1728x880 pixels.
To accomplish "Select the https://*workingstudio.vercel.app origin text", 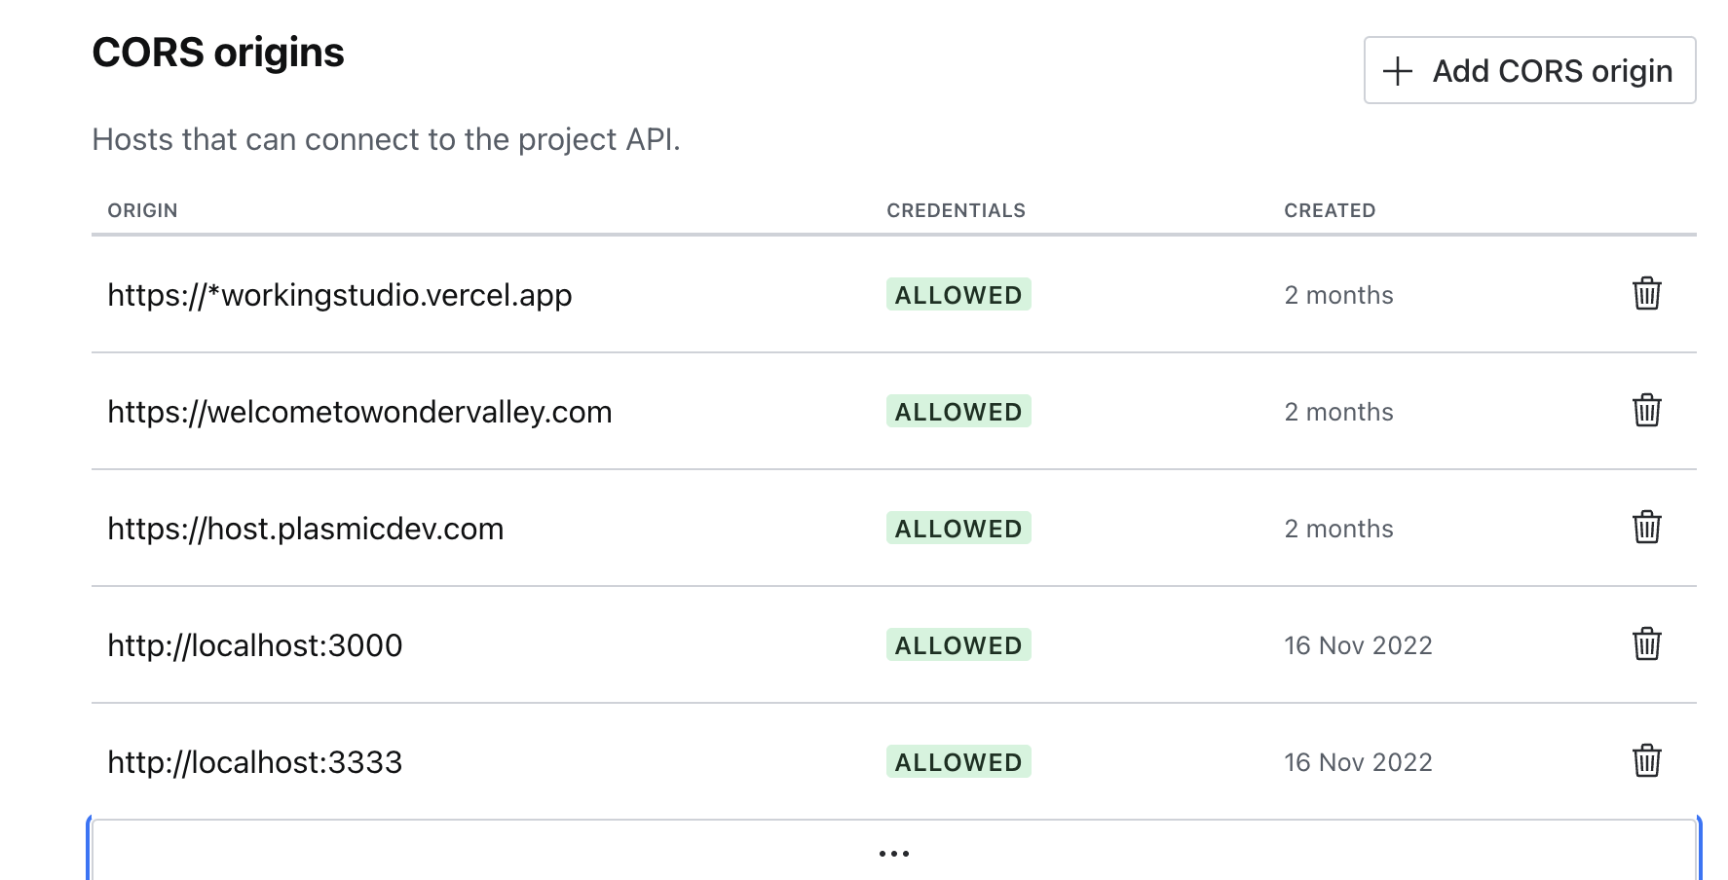I will (x=339, y=295).
